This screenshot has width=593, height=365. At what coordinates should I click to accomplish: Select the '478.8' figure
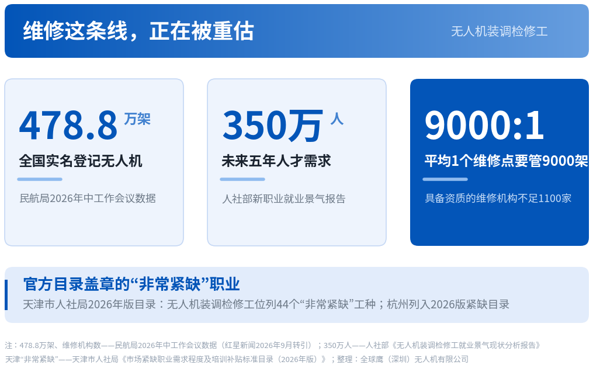pyautogui.click(x=68, y=126)
